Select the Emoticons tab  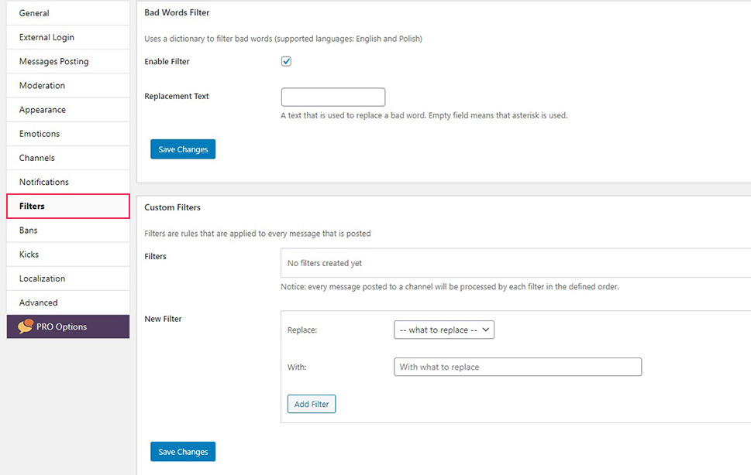[68, 134]
